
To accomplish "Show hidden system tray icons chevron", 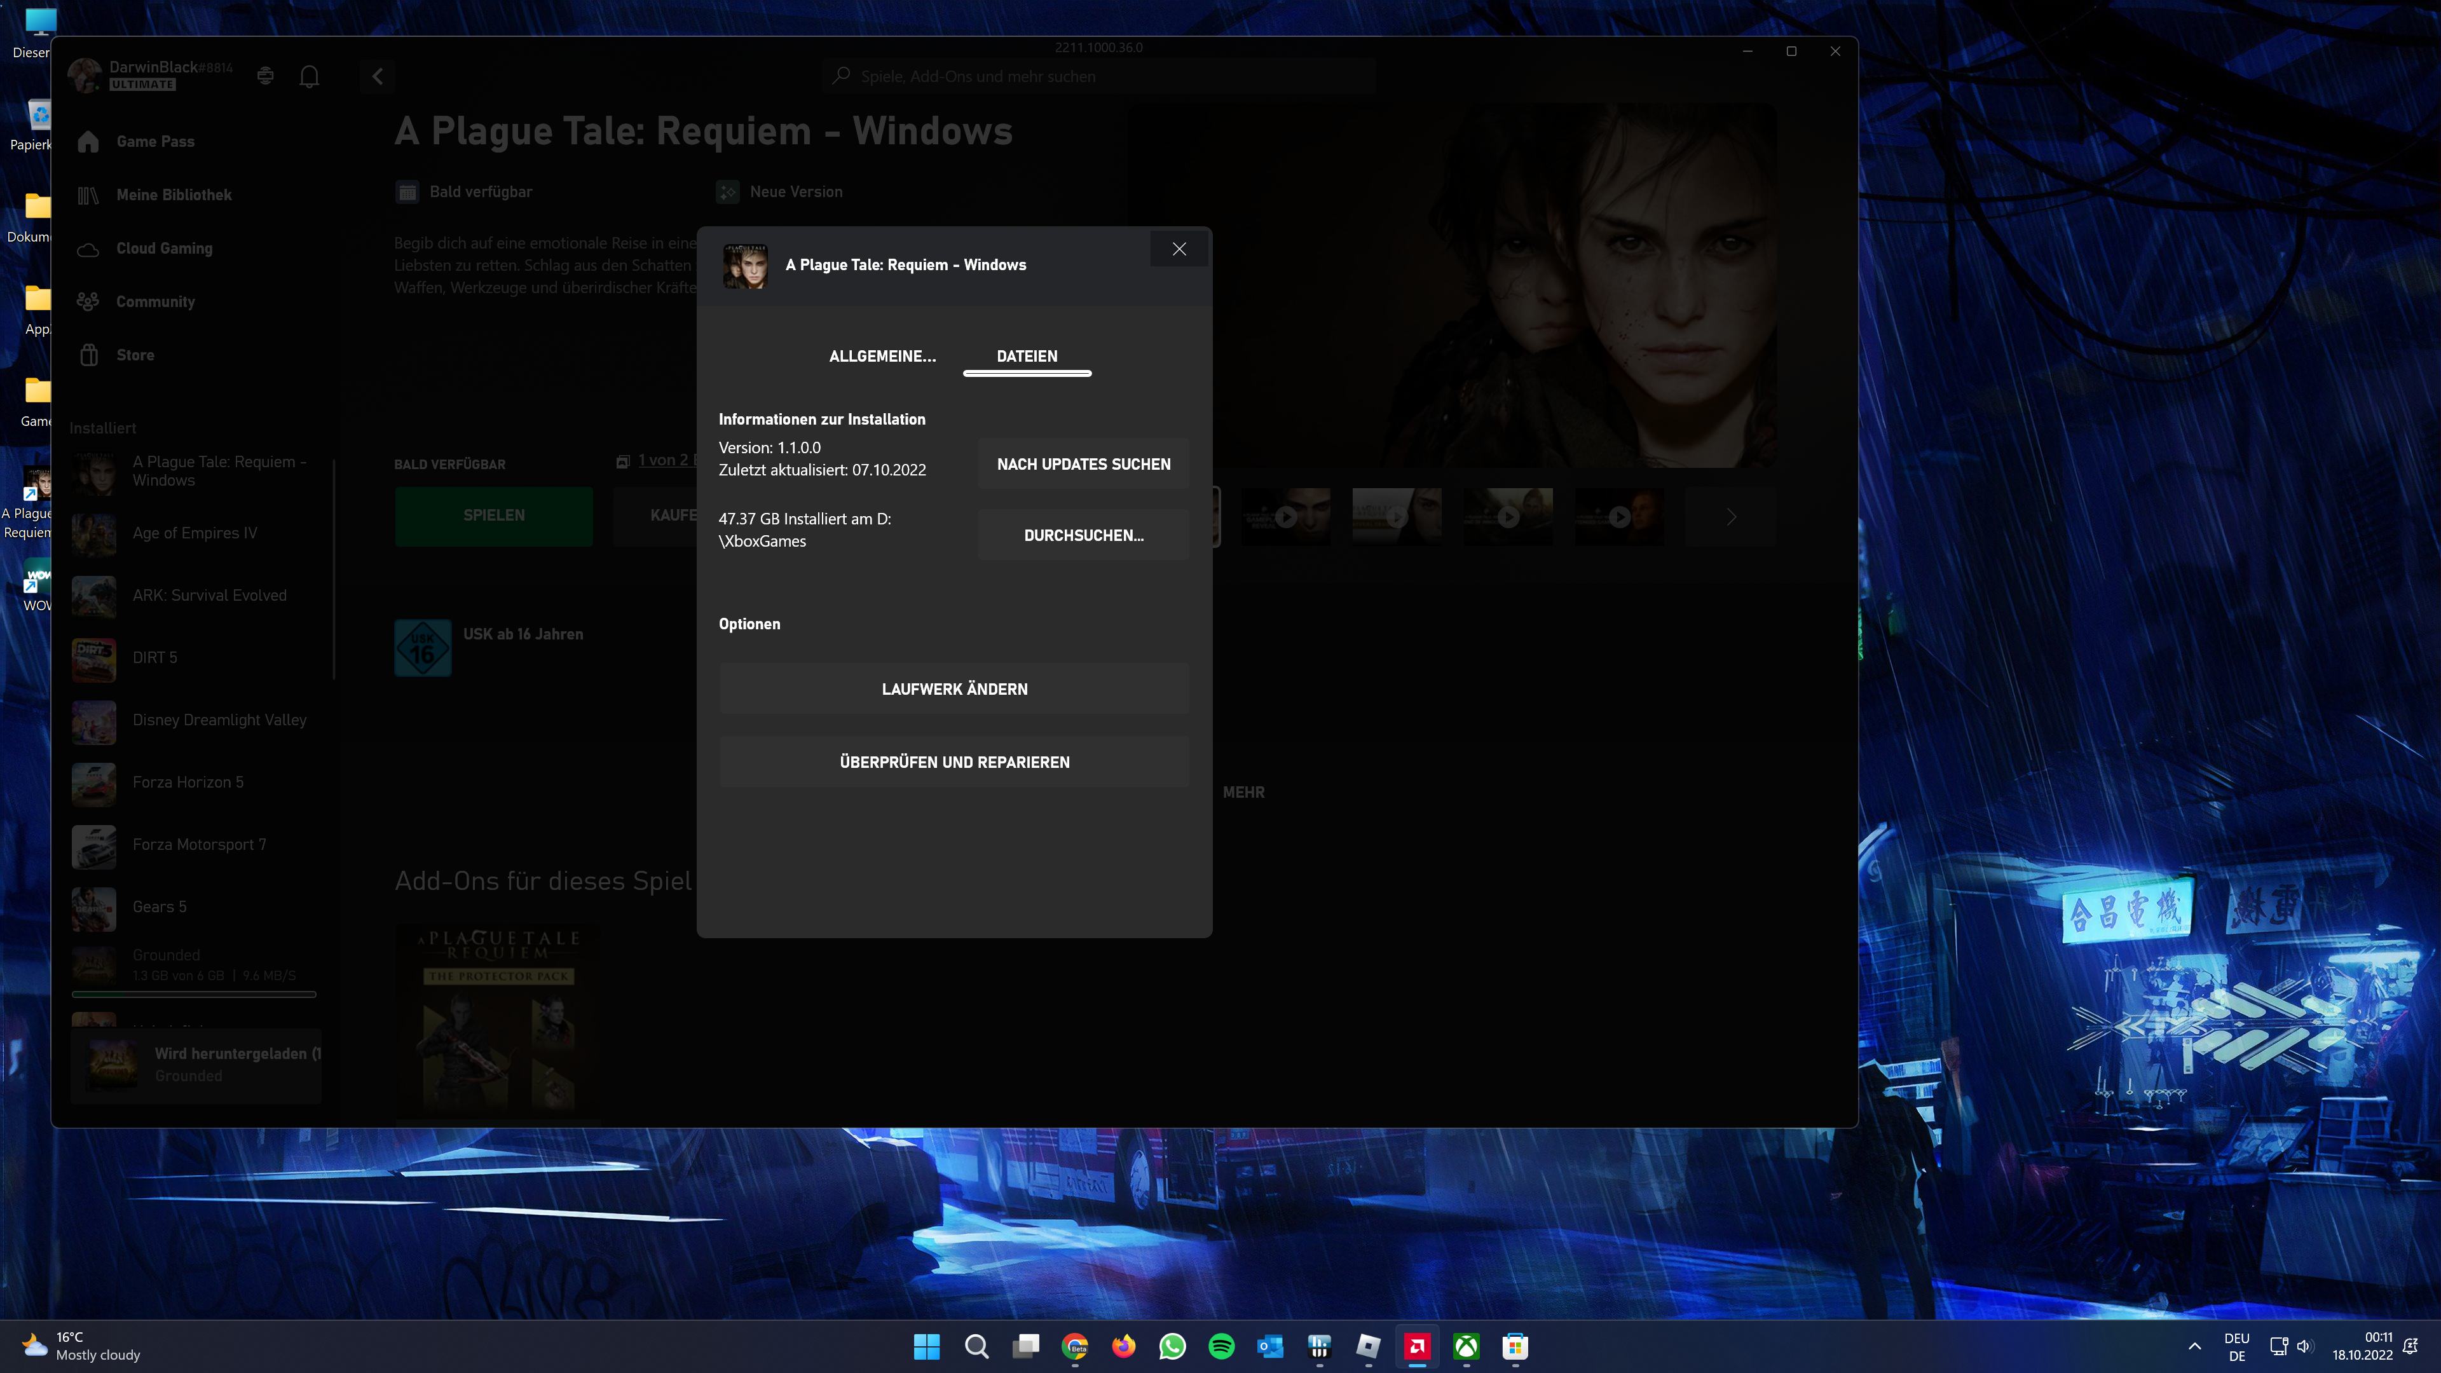I will 2194,1346.
